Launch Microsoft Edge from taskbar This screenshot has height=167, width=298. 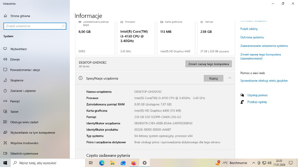click(102, 163)
